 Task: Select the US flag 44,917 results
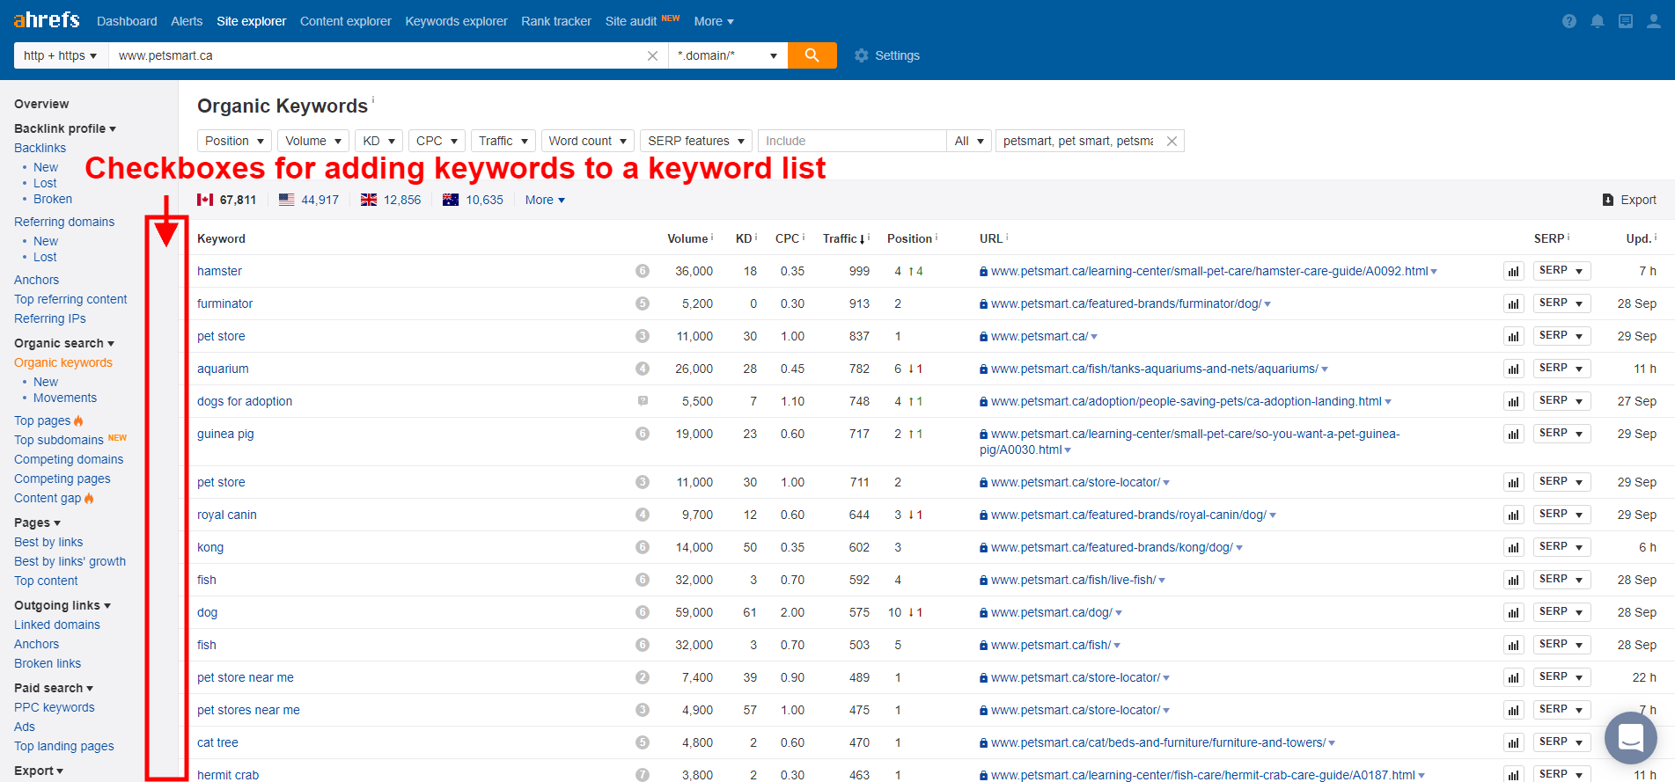(309, 200)
